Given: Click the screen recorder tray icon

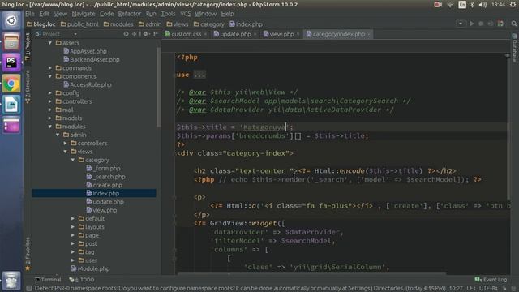Looking at the screenshot, I should click(x=438, y=5).
